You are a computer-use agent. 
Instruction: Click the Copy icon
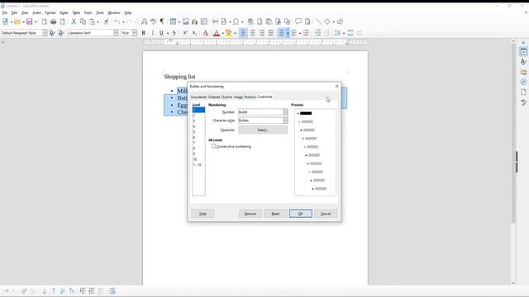(x=83, y=21)
